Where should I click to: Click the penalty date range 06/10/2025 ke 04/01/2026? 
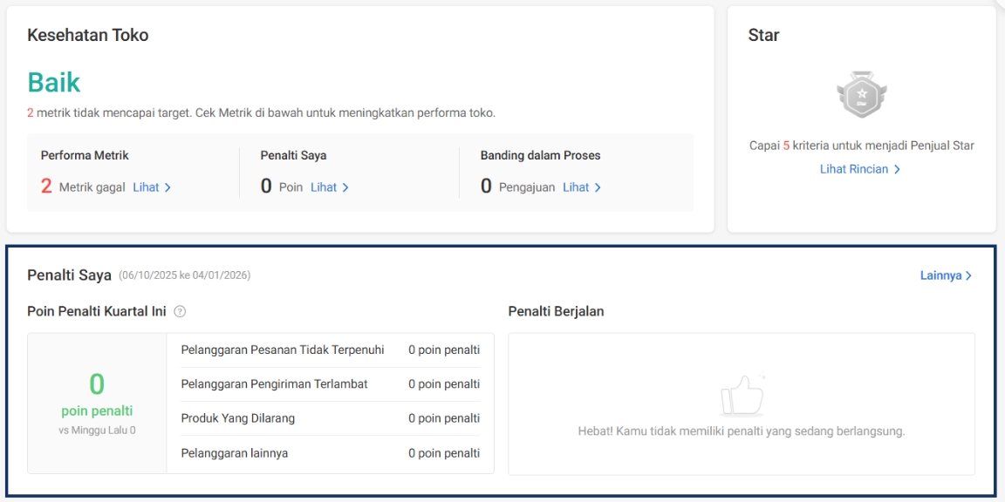pos(185,275)
